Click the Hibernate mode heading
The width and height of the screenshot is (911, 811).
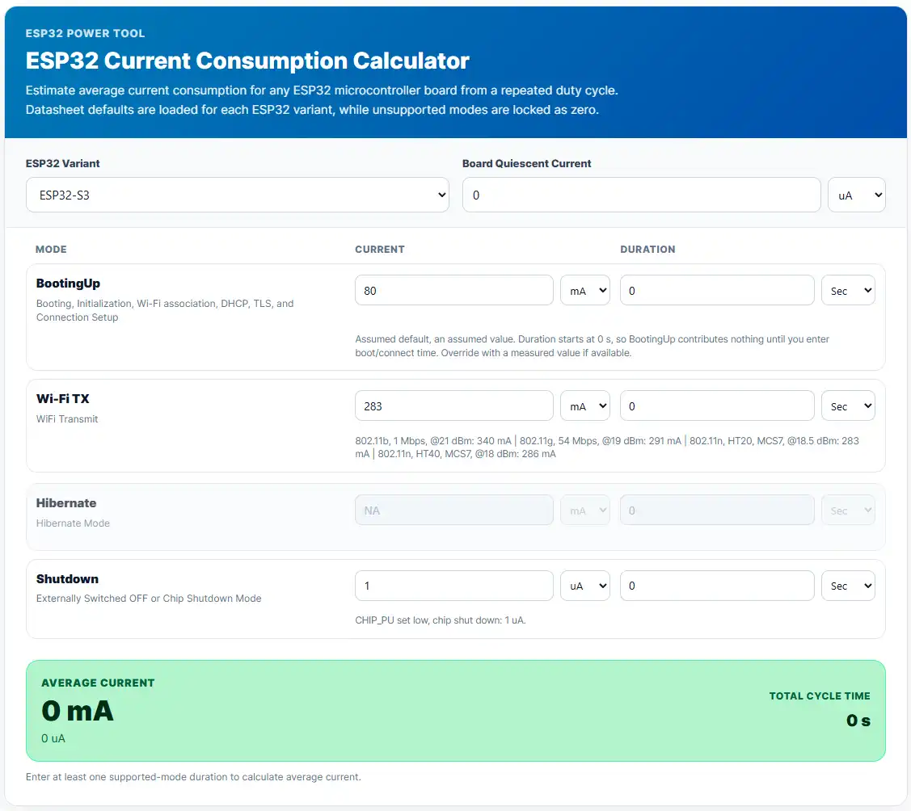[x=66, y=502]
